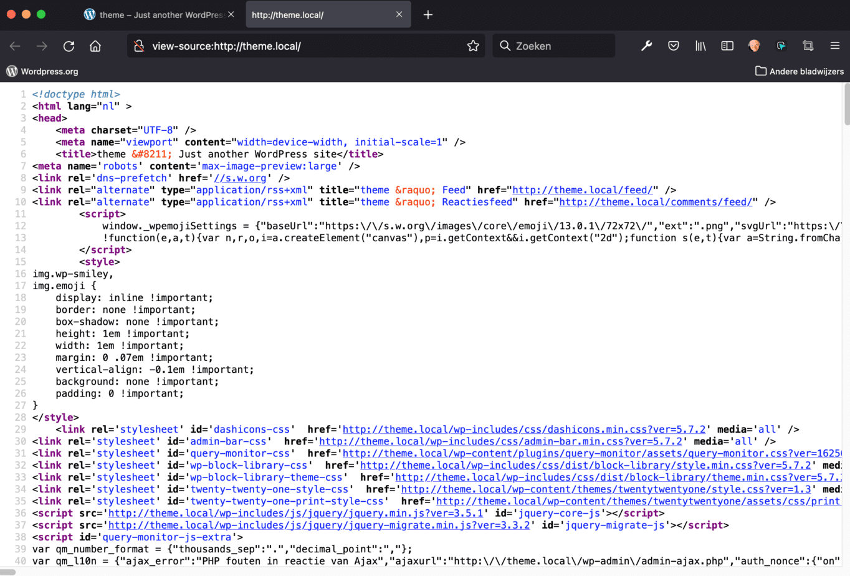Click the vertical scrollbar thumb
Image resolution: width=850 pixels, height=576 pixels.
click(x=846, y=104)
